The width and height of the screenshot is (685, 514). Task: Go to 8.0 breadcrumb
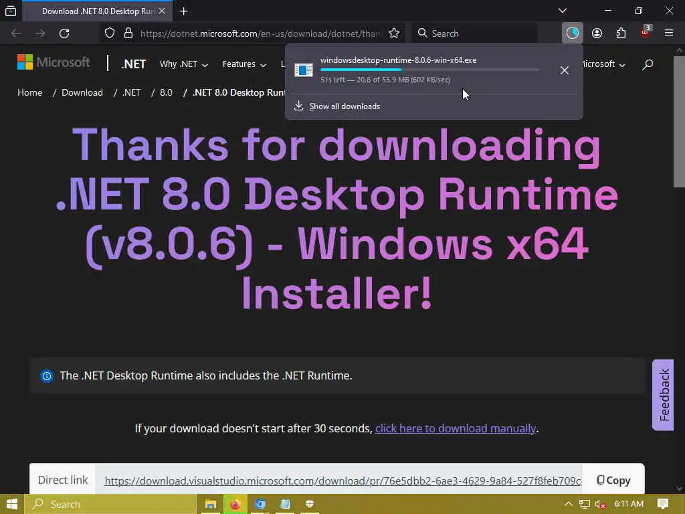click(x=166, y=92)
